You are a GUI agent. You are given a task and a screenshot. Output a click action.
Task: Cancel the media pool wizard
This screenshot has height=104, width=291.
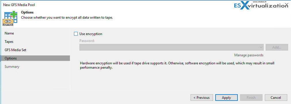pos(276,97)
